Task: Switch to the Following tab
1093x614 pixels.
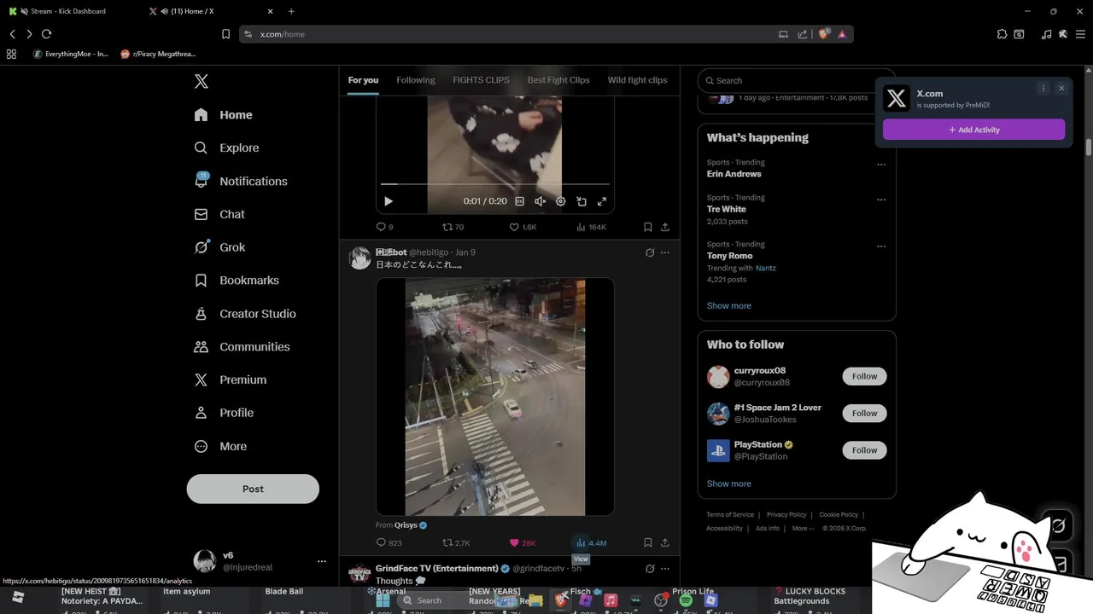Action: click(x=416, y=80)
